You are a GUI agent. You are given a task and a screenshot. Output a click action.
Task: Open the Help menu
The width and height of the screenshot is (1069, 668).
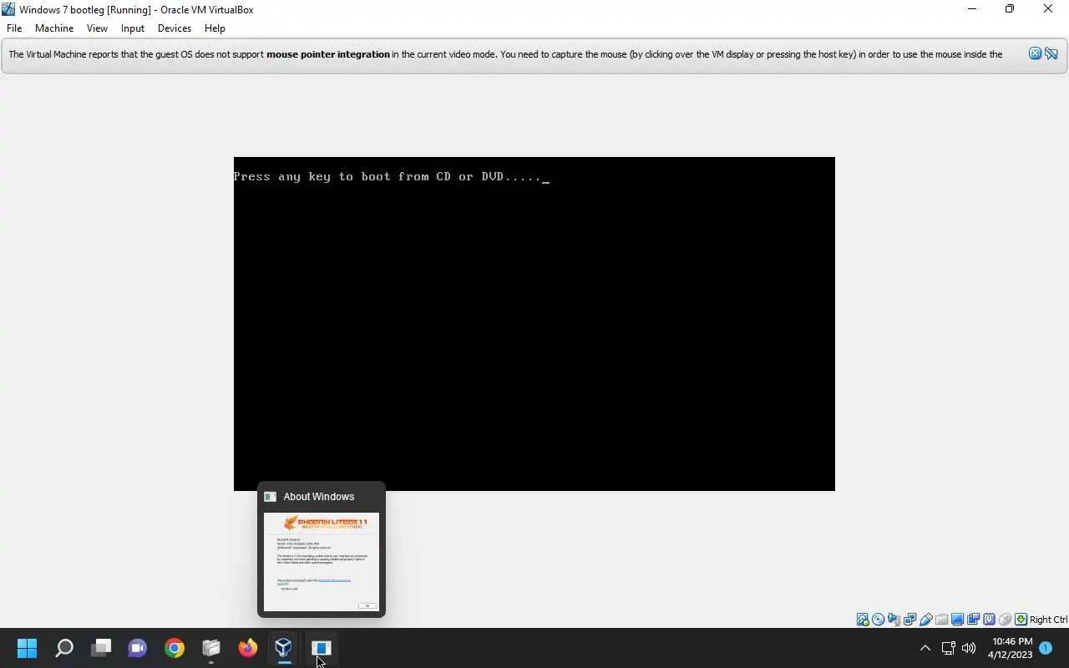pos(215,28)
